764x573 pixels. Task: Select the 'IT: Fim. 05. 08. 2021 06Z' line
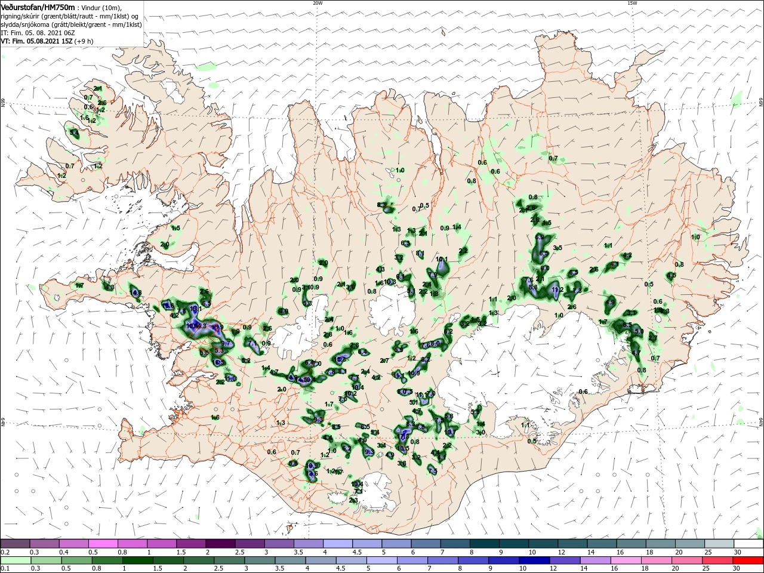[37, 33]
